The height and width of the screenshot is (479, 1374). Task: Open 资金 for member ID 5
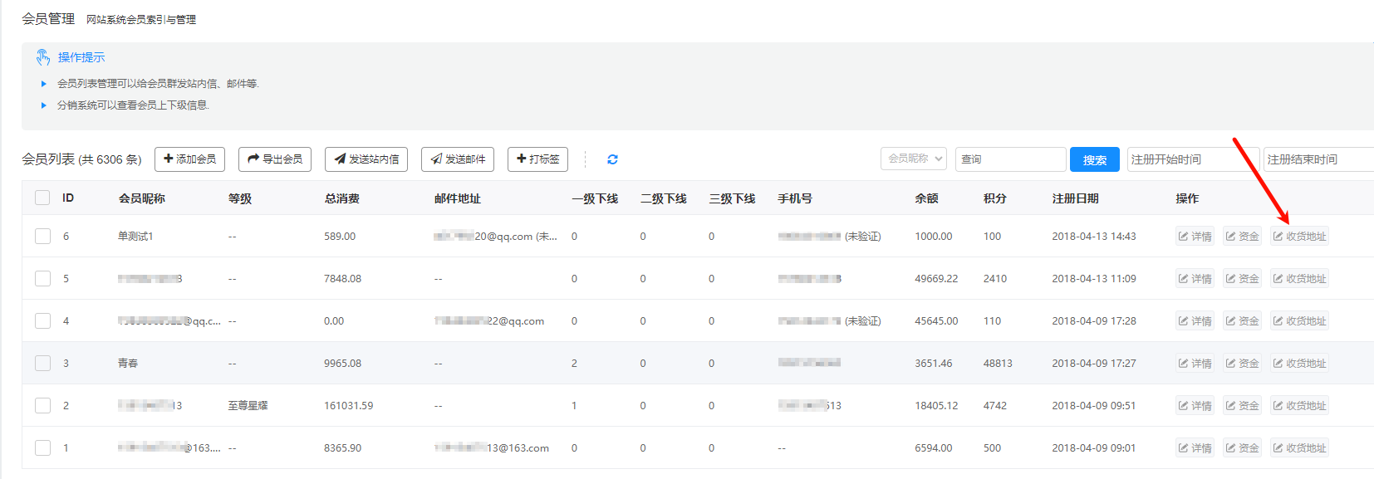pyautogui.click(x=1242, y=279)
